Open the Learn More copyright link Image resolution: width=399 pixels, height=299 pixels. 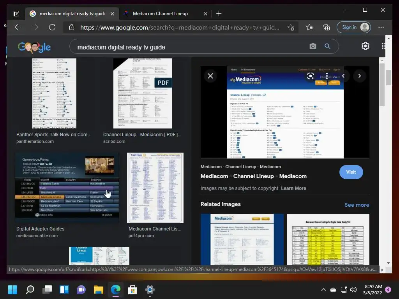pos(293,188)
